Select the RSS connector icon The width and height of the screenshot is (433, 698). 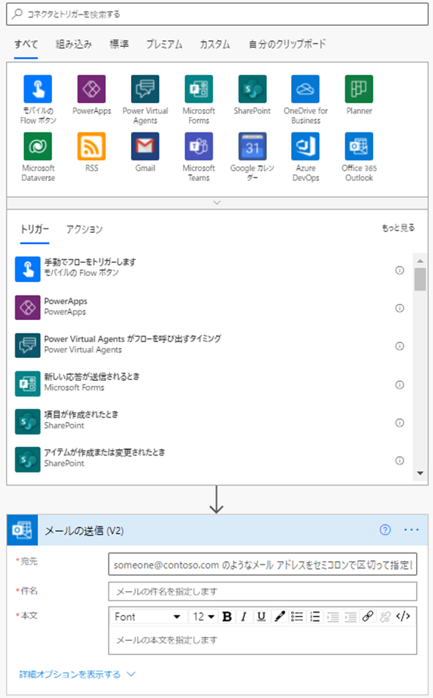click(91, 146)
